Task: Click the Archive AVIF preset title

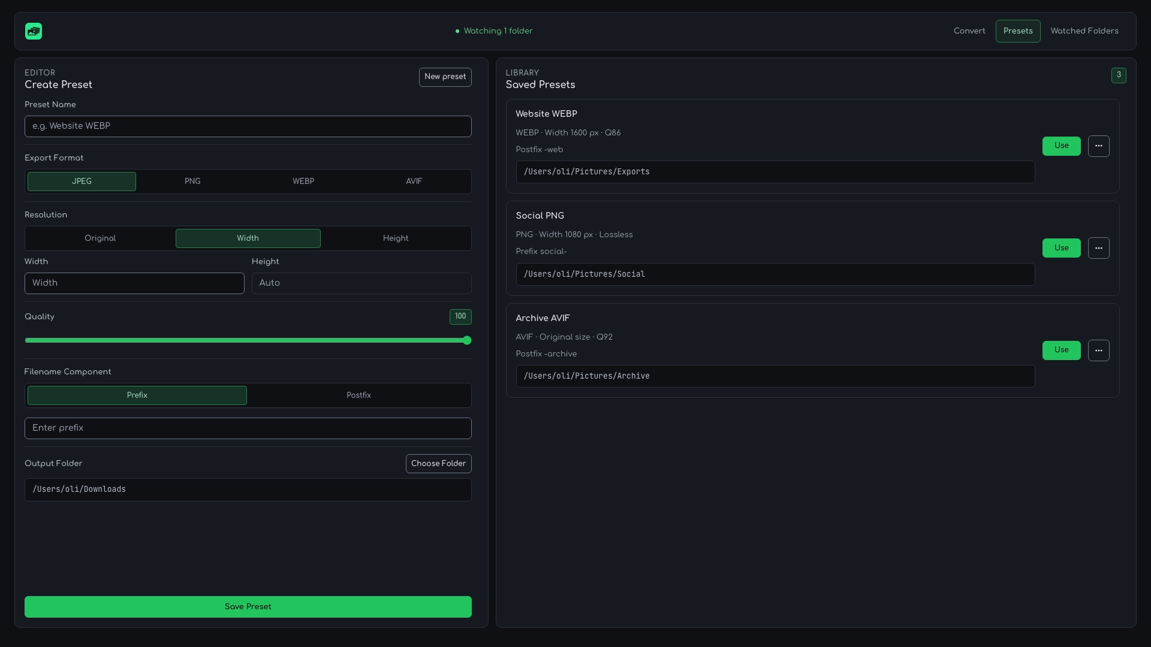Action: [x=543, y=318]
